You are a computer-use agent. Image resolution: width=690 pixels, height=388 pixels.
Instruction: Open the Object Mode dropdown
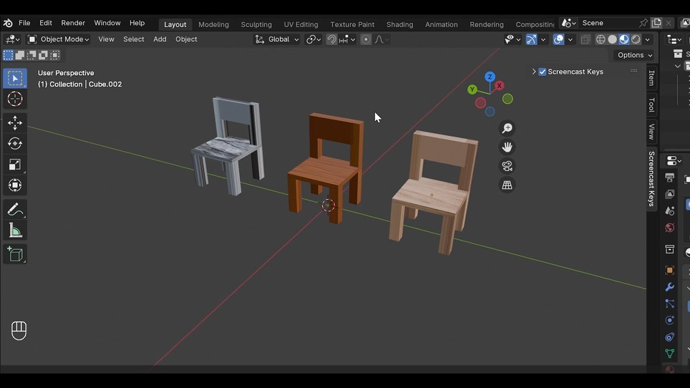point(58,39)
